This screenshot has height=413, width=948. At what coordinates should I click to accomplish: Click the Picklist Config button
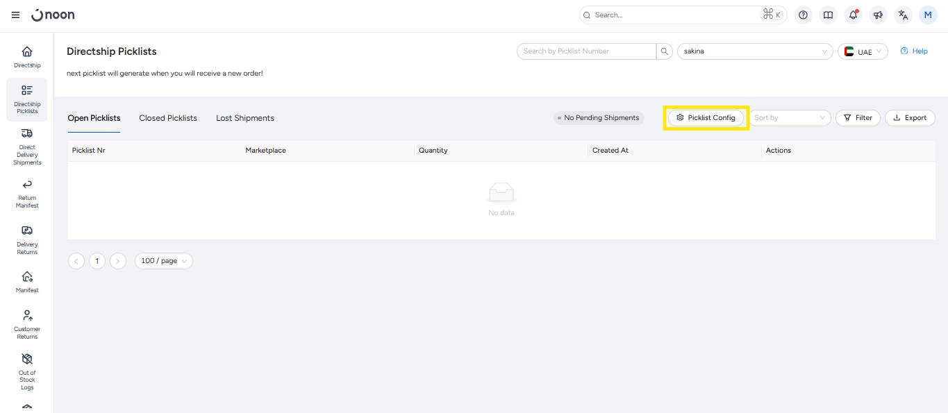706,118
